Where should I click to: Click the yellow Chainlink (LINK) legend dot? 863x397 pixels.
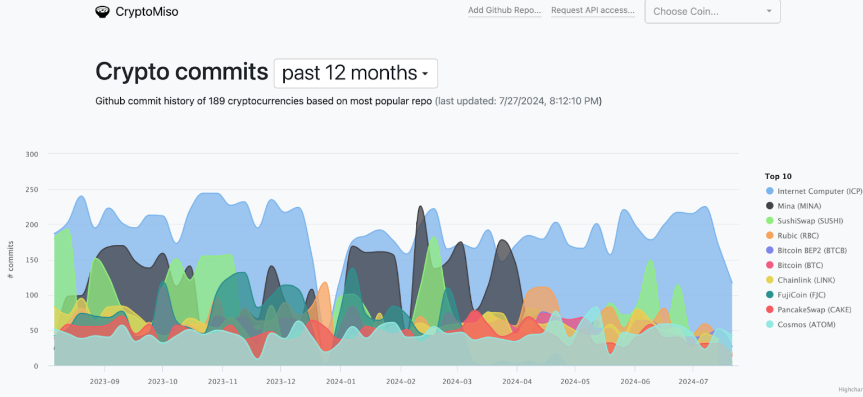pos(769,280)
